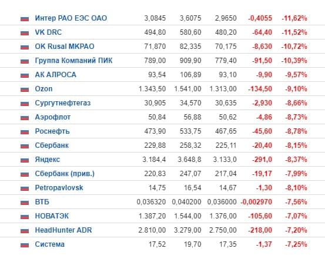This screenshot has height=265, width=325.
Task: Click the flag icon beside HeadHunter ADR
Action: (25, 230)
